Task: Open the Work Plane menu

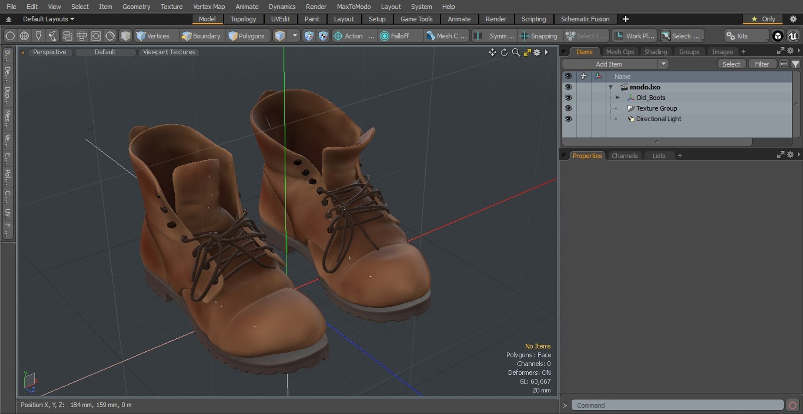Action: click(x=635, y=36)
